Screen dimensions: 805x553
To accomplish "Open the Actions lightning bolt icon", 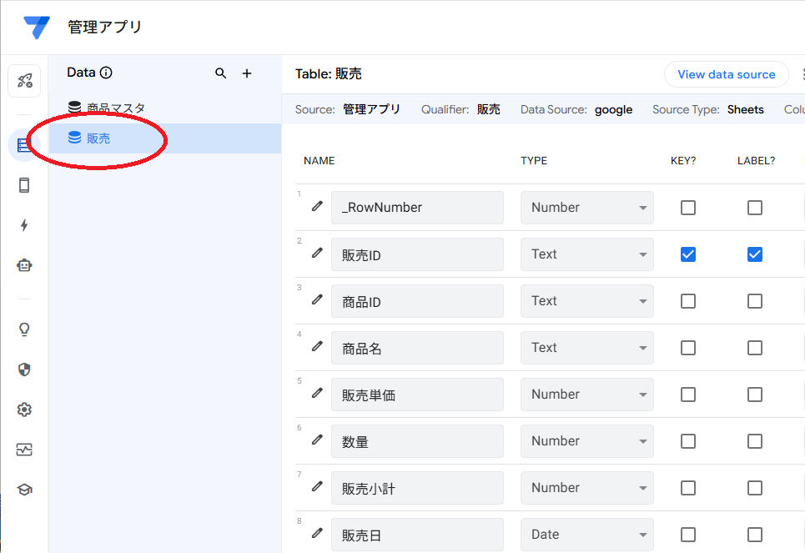I will (24, 225).
